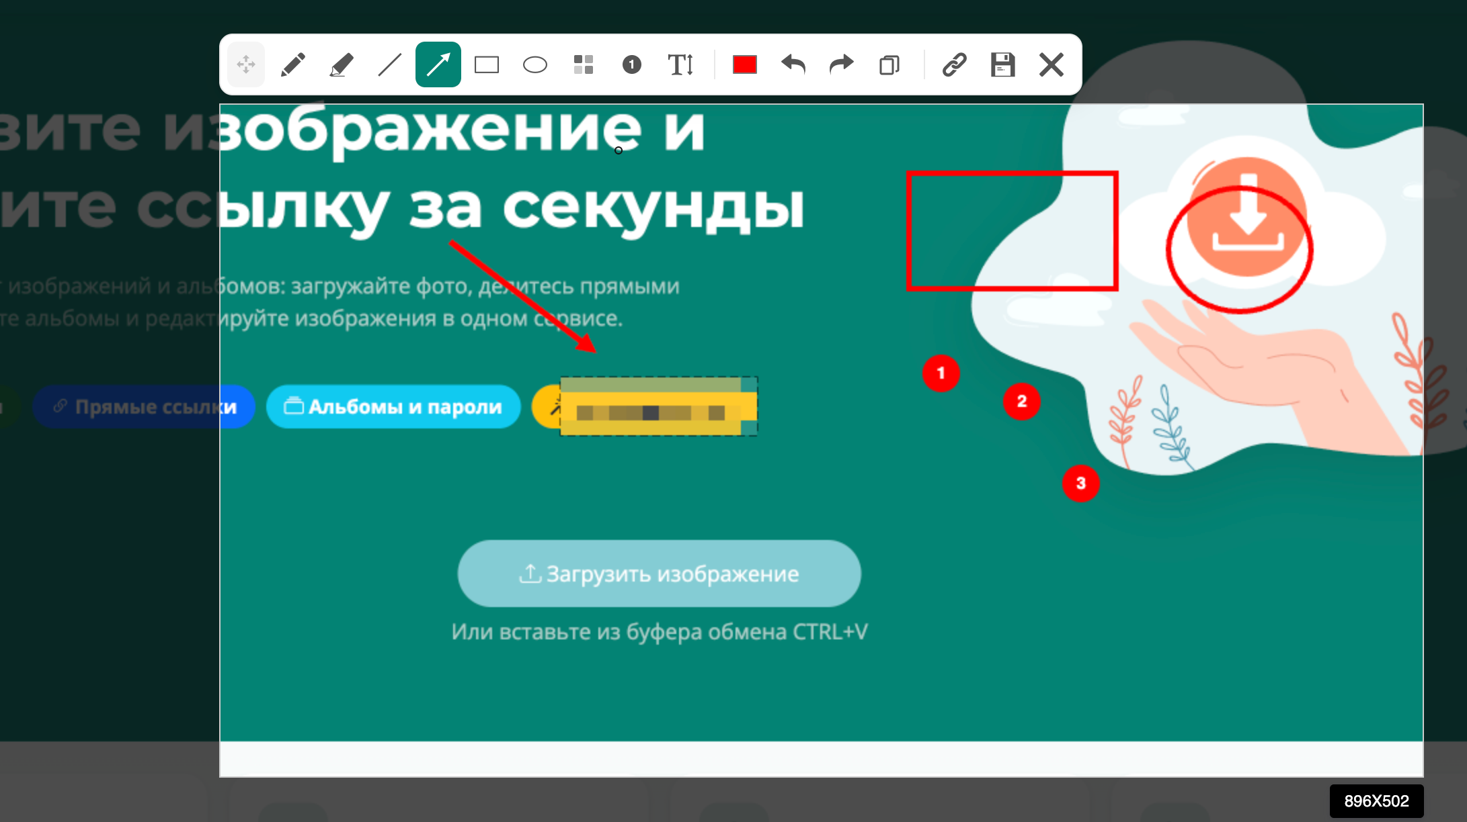
Task: Select the Pixelate blur tool
Action: click(584, 65)
